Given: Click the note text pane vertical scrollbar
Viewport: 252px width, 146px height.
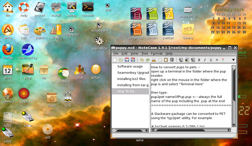Looking at the screenshot, I should pyautogui.click(x=234, y=96).
